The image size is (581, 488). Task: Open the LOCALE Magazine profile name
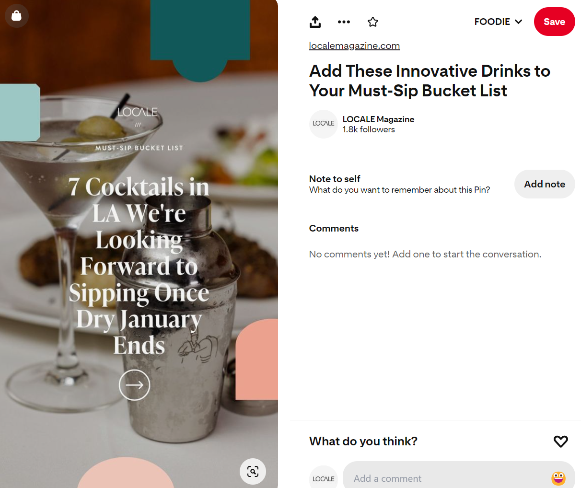[x=378, y=119]
